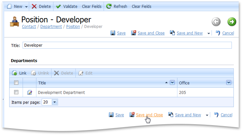Click the top Save floppy disk icon
243x136 pixels.
[x=113, y=33]
